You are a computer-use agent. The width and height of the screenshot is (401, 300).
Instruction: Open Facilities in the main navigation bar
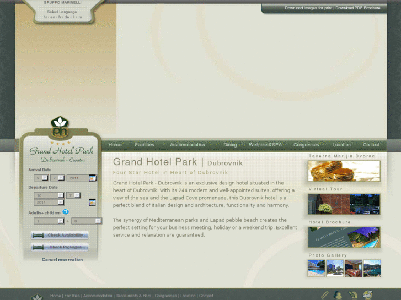click(145, 145)
